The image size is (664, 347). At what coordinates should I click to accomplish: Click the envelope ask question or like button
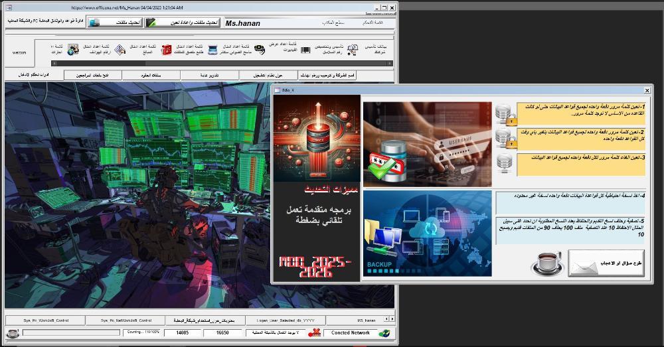click(606, 263)
